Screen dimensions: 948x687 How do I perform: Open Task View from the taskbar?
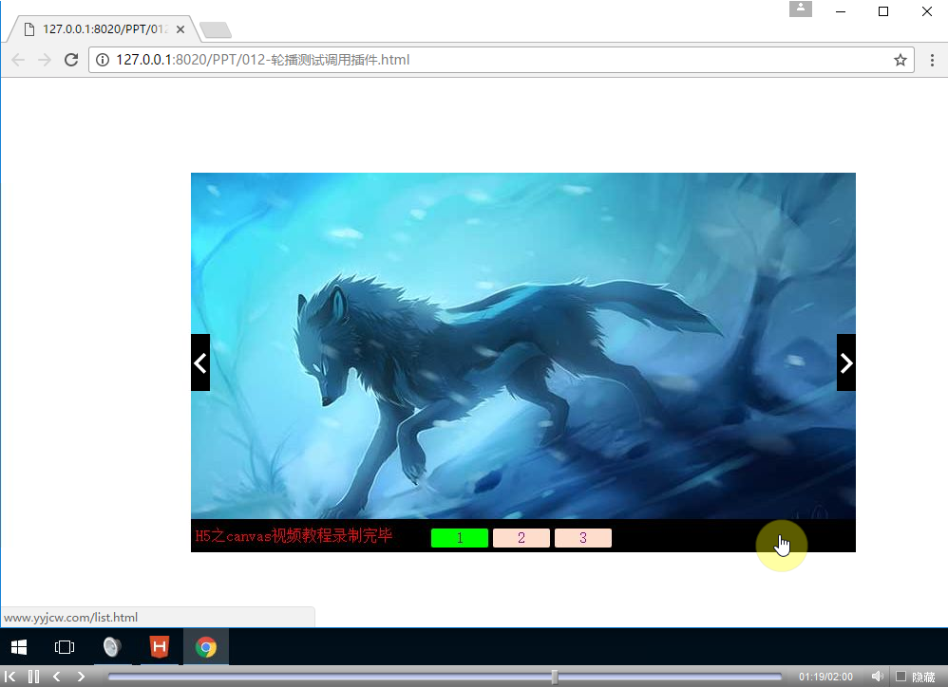(65, 647)
